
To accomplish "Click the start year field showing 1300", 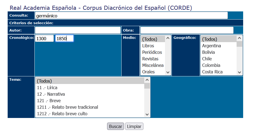I will pos(44,39).
